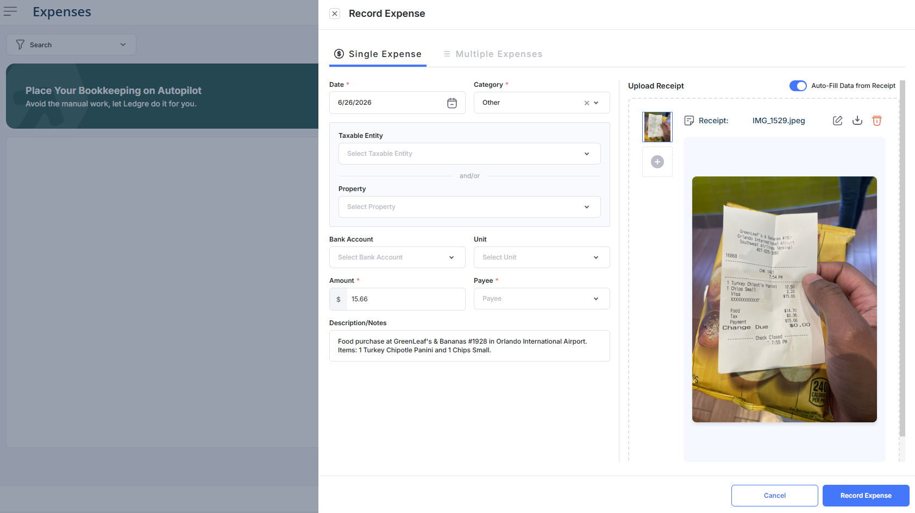This screenshot has width=915, height=513.
Task: Switch to Single Expense tab
Action: click(378, 54)
